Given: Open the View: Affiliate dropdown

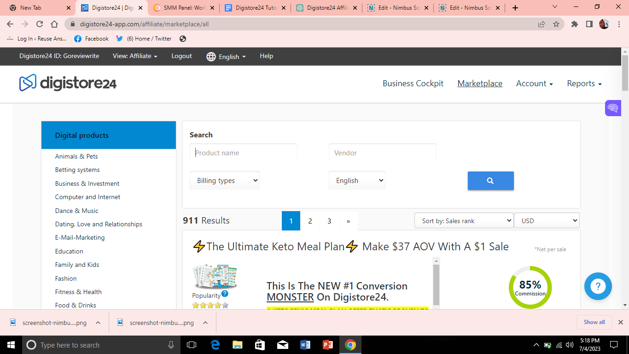Looking at the screenshot, I should 135,56.
